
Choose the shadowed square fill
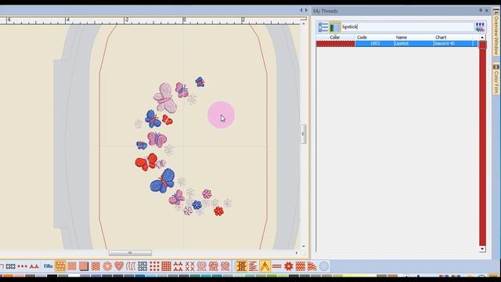click(x=84, y=266)
